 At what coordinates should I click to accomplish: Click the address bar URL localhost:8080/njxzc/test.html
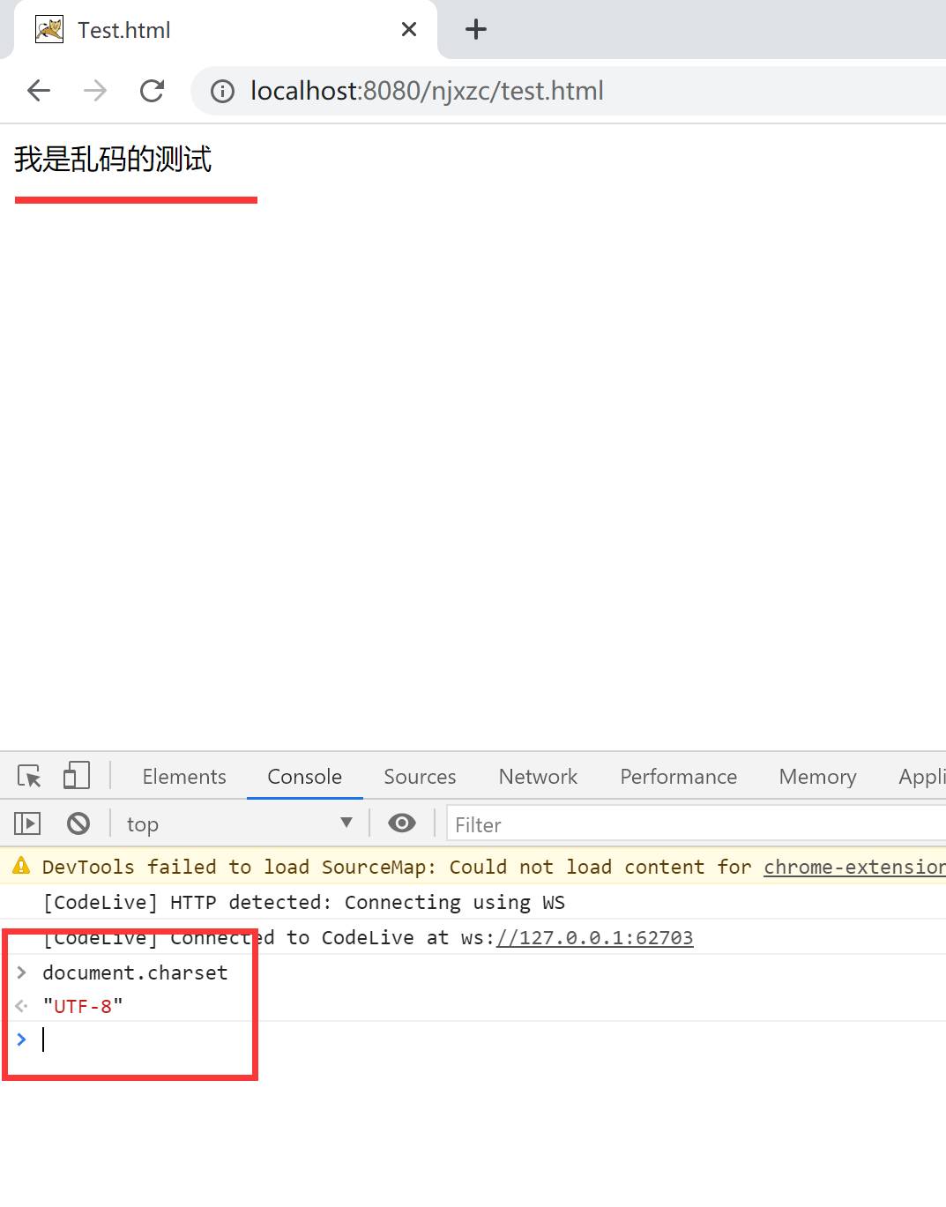pos(427,91)
